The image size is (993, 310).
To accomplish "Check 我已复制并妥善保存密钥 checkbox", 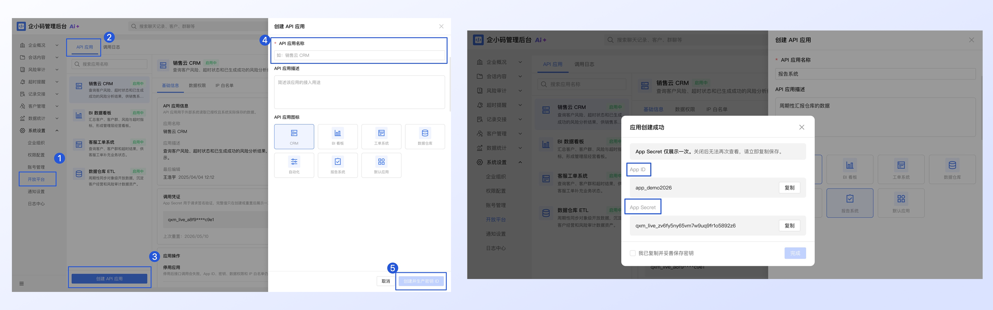I will pyautogui.click(x=633, y=253).
